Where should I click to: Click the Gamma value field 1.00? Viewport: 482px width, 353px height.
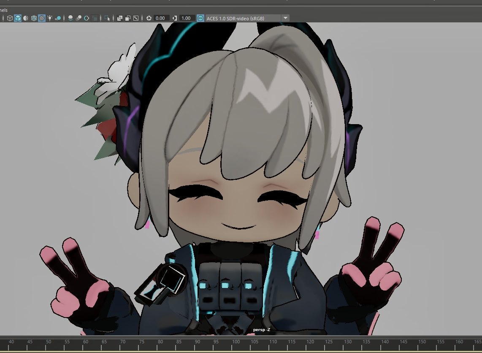click(187, 18)
